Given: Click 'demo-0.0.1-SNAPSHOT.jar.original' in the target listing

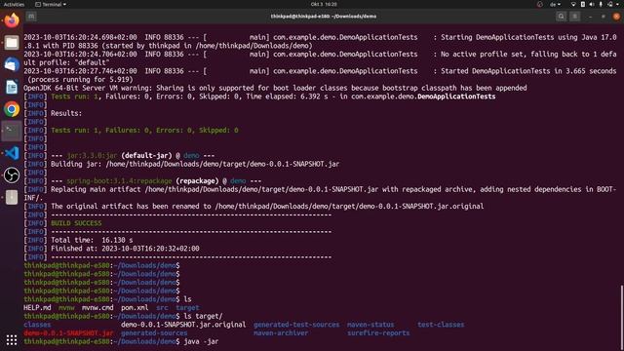Looking at the screenshot, I should 183,325.
